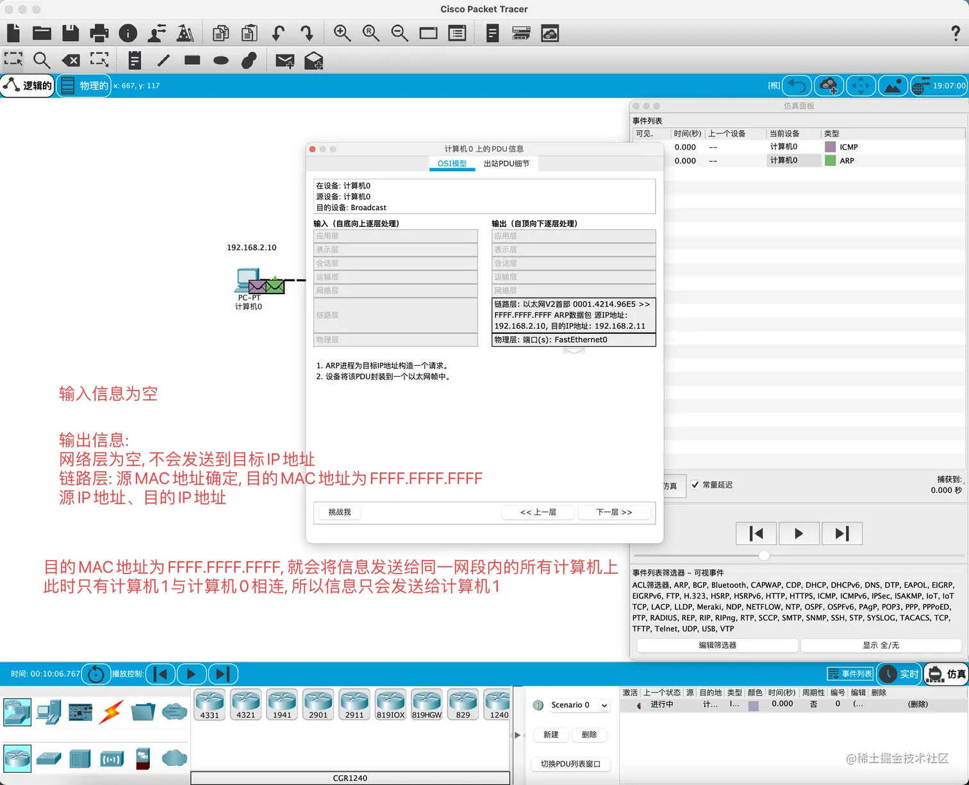The height and width of the screenshot is (785, 969).
Task: Paste with the clipboard toolbar icon
Action: (x=249, y=33)
